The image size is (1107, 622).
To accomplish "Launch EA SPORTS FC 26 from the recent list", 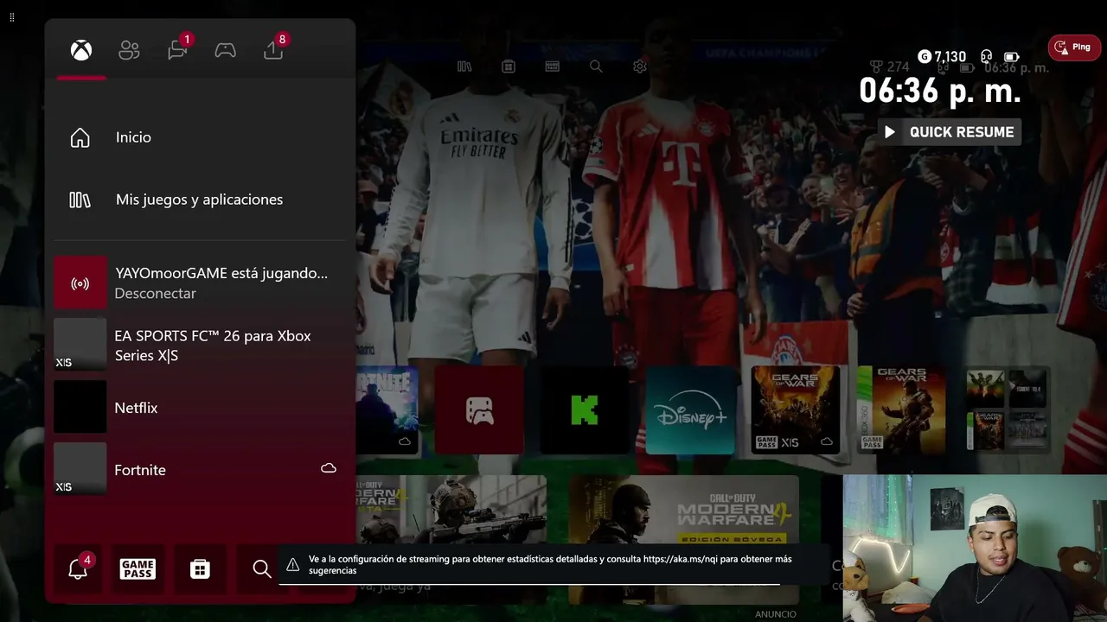I will click(200, 345).
